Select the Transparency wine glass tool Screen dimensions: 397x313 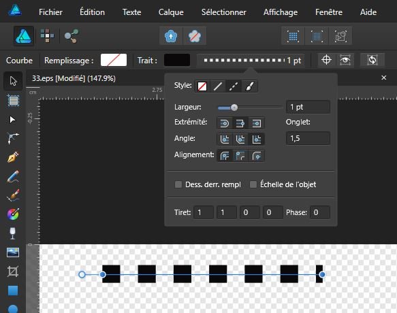(x=12, y=233)
